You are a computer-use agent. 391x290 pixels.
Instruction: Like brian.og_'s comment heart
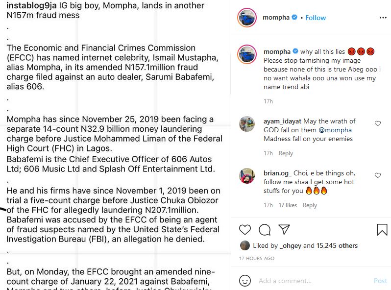click(x=377, y=175)
